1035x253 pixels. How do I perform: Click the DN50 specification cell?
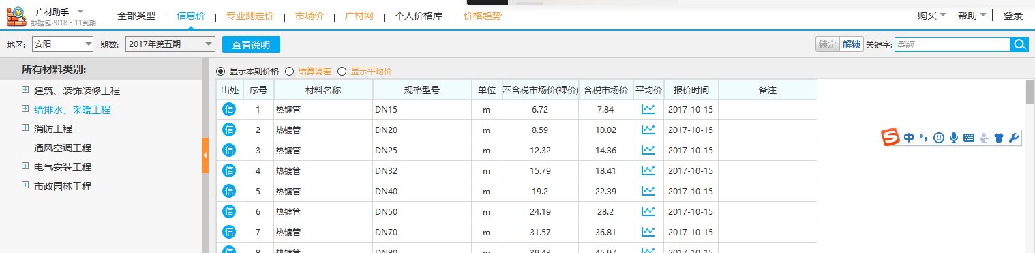click(x=421, y=212)
